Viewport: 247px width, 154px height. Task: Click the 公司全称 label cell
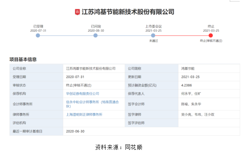pyautogui.click(x=36, y=69)
